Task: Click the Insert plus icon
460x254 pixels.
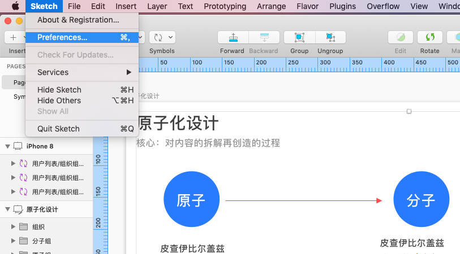Action: pos(13,37)
